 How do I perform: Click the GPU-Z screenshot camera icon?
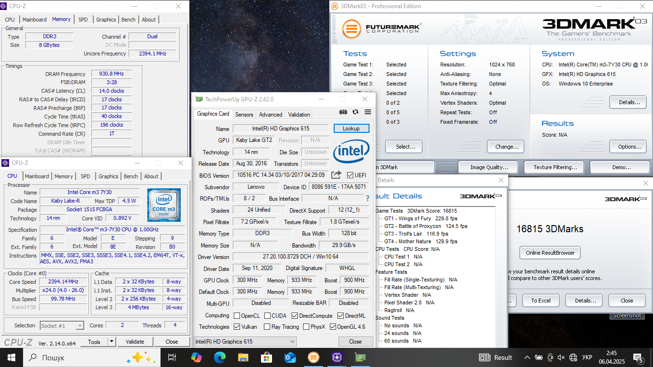point(343,112)
